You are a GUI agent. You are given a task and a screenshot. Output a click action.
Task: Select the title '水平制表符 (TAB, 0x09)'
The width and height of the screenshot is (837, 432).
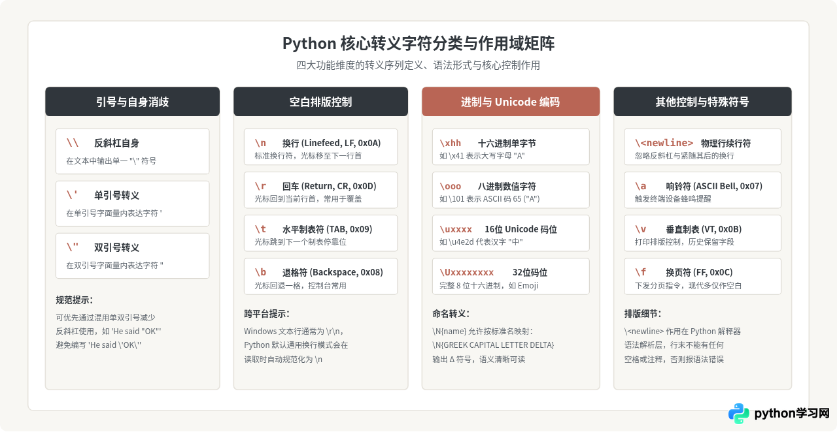coord(328,229)
